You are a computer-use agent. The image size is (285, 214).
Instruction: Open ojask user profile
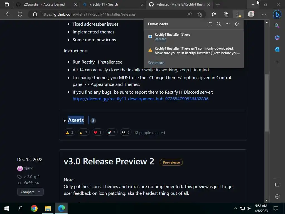pyautogui.click(x=28, y=168)
